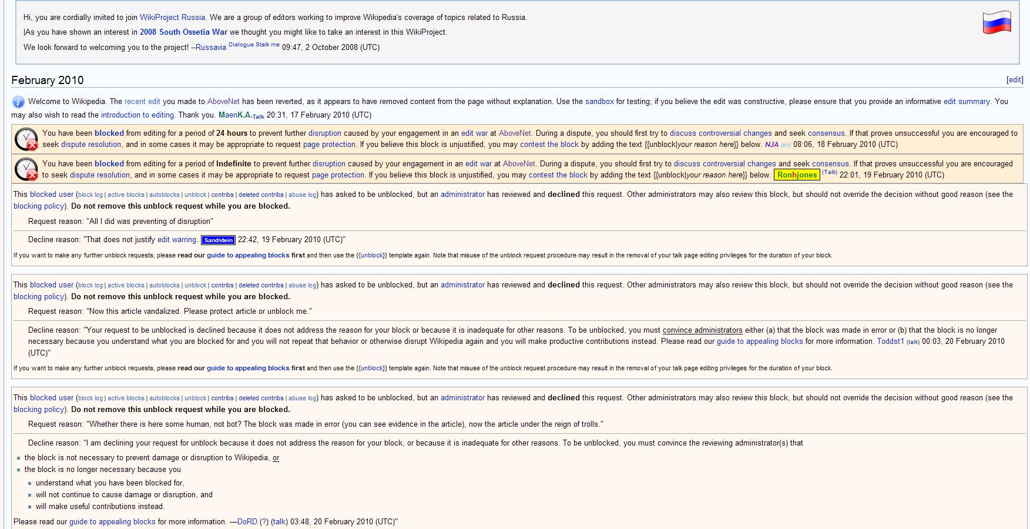Image resolution: width=1030 pixels, height=529 pixels.
Task: Click the talk link after DoRD
Action: click(x=280, y=522)
